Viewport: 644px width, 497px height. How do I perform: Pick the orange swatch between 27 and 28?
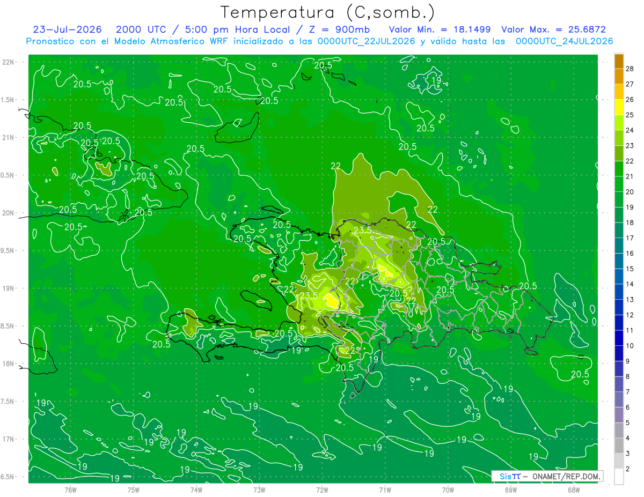[x=619, y=76]
